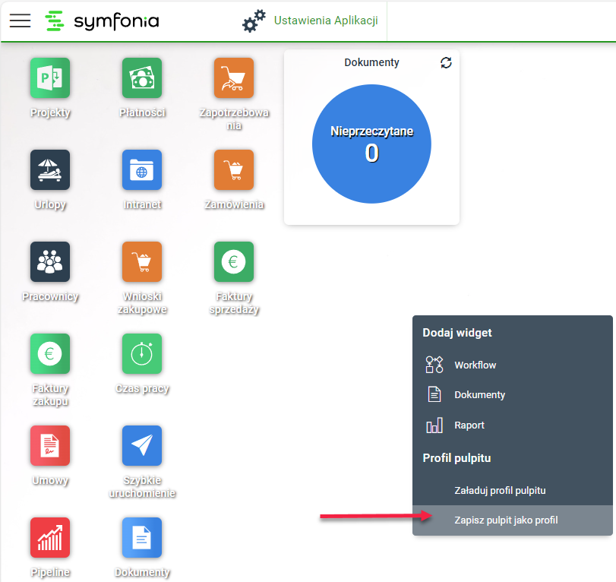The height and width of the screenshot is (582, 616).
Task: Add the Raport widget
Action: tap(512, 425)
